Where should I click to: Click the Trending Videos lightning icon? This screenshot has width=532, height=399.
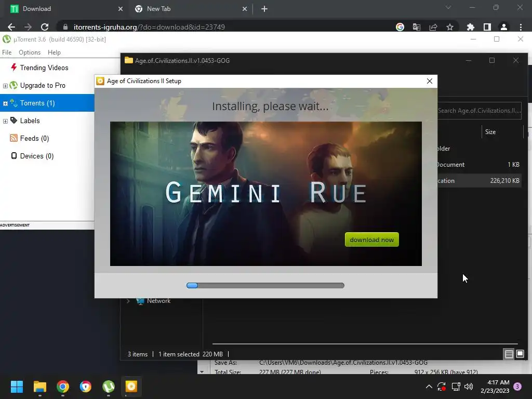(14, 67)
